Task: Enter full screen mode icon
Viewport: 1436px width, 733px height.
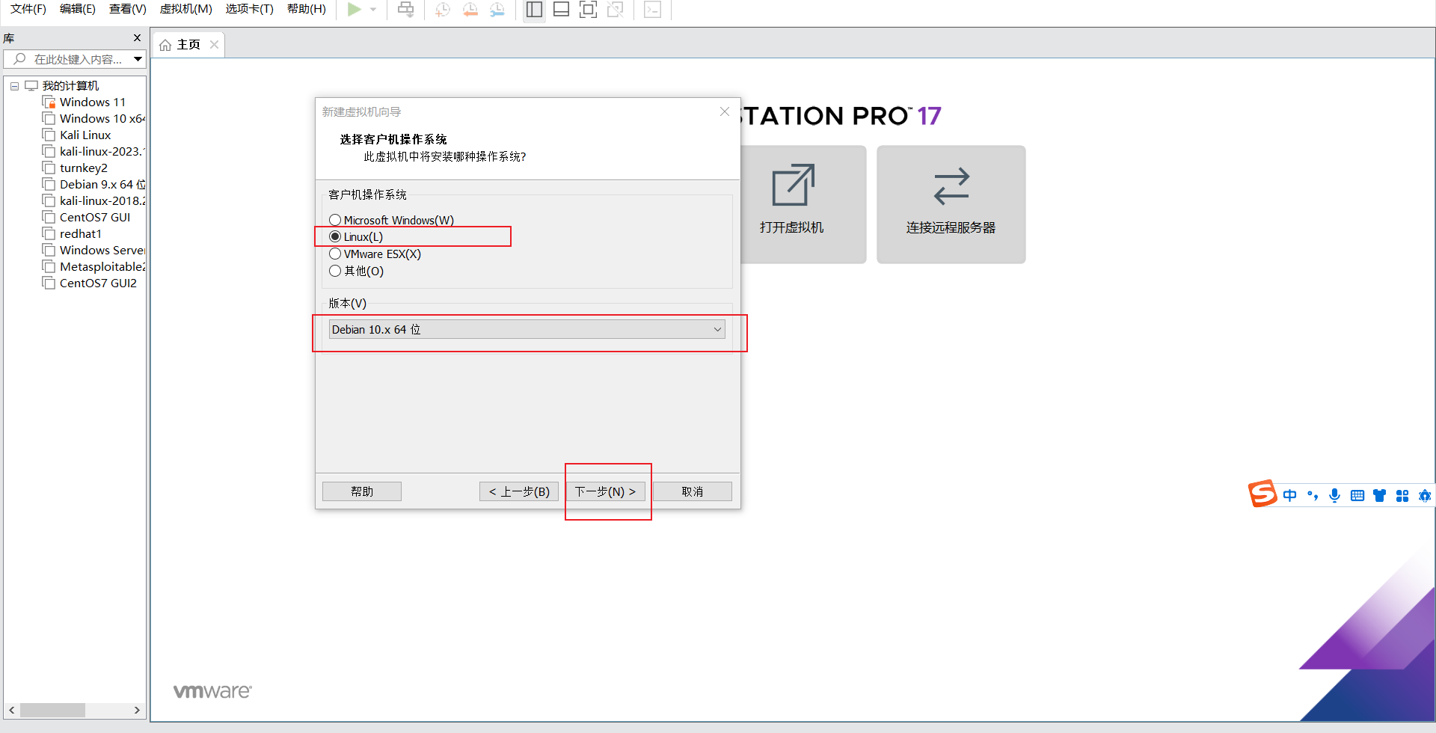Action: click(589, 10)
